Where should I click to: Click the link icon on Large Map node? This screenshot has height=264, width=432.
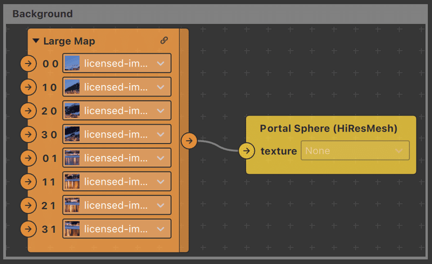click(164, 40)
